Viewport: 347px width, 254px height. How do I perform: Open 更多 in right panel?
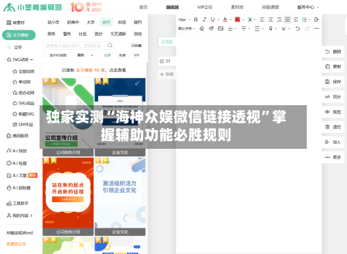(333, 157)
